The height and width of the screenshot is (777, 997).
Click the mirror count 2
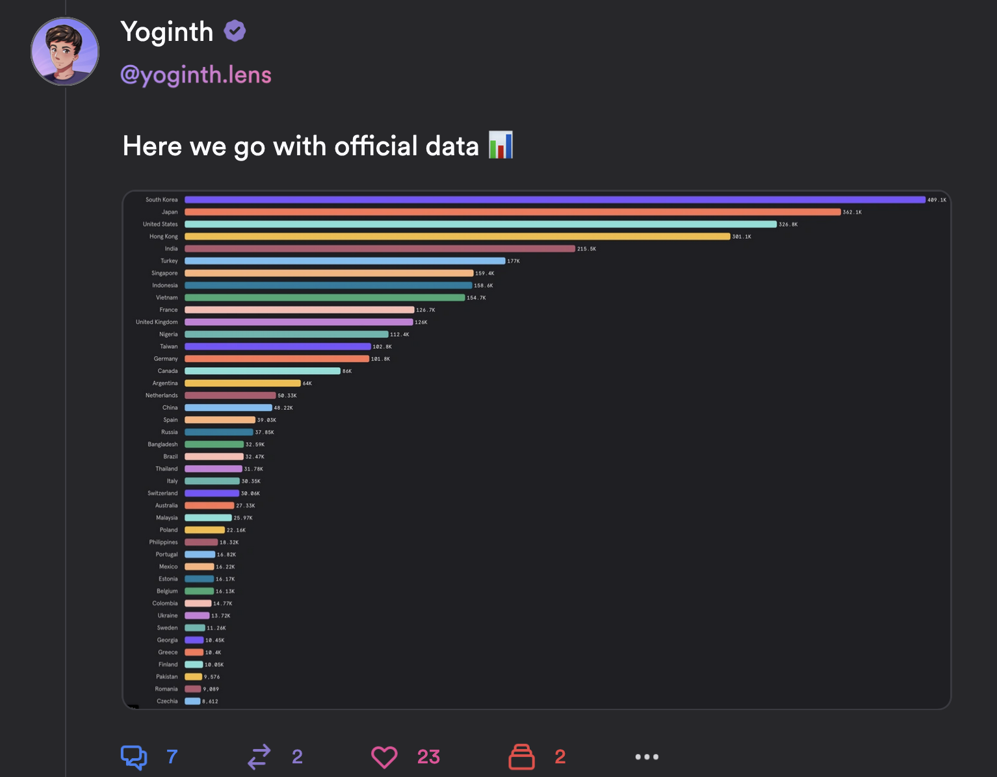click(297, 757)
